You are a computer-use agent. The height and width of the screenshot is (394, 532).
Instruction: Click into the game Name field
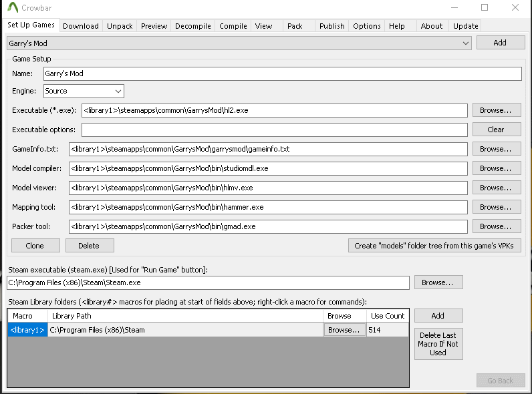(282, 73)
